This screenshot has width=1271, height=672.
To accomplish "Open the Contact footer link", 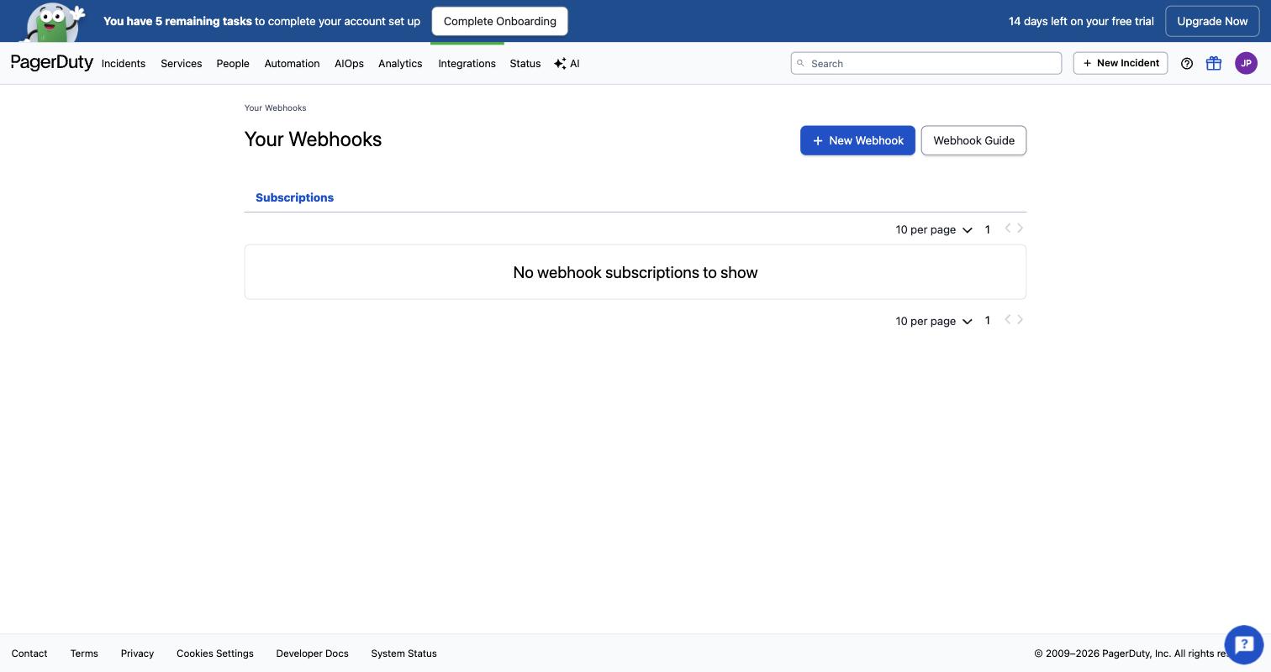I will click(x=29, y=653).
